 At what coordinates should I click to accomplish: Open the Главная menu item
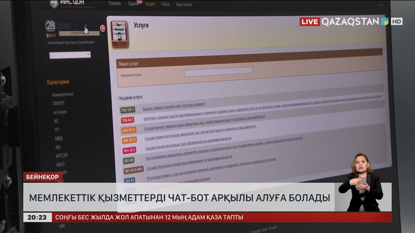point(115,3)
